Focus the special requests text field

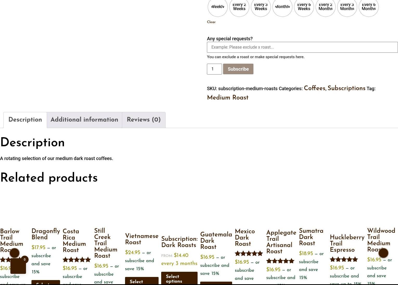click(x=302, y=47)
